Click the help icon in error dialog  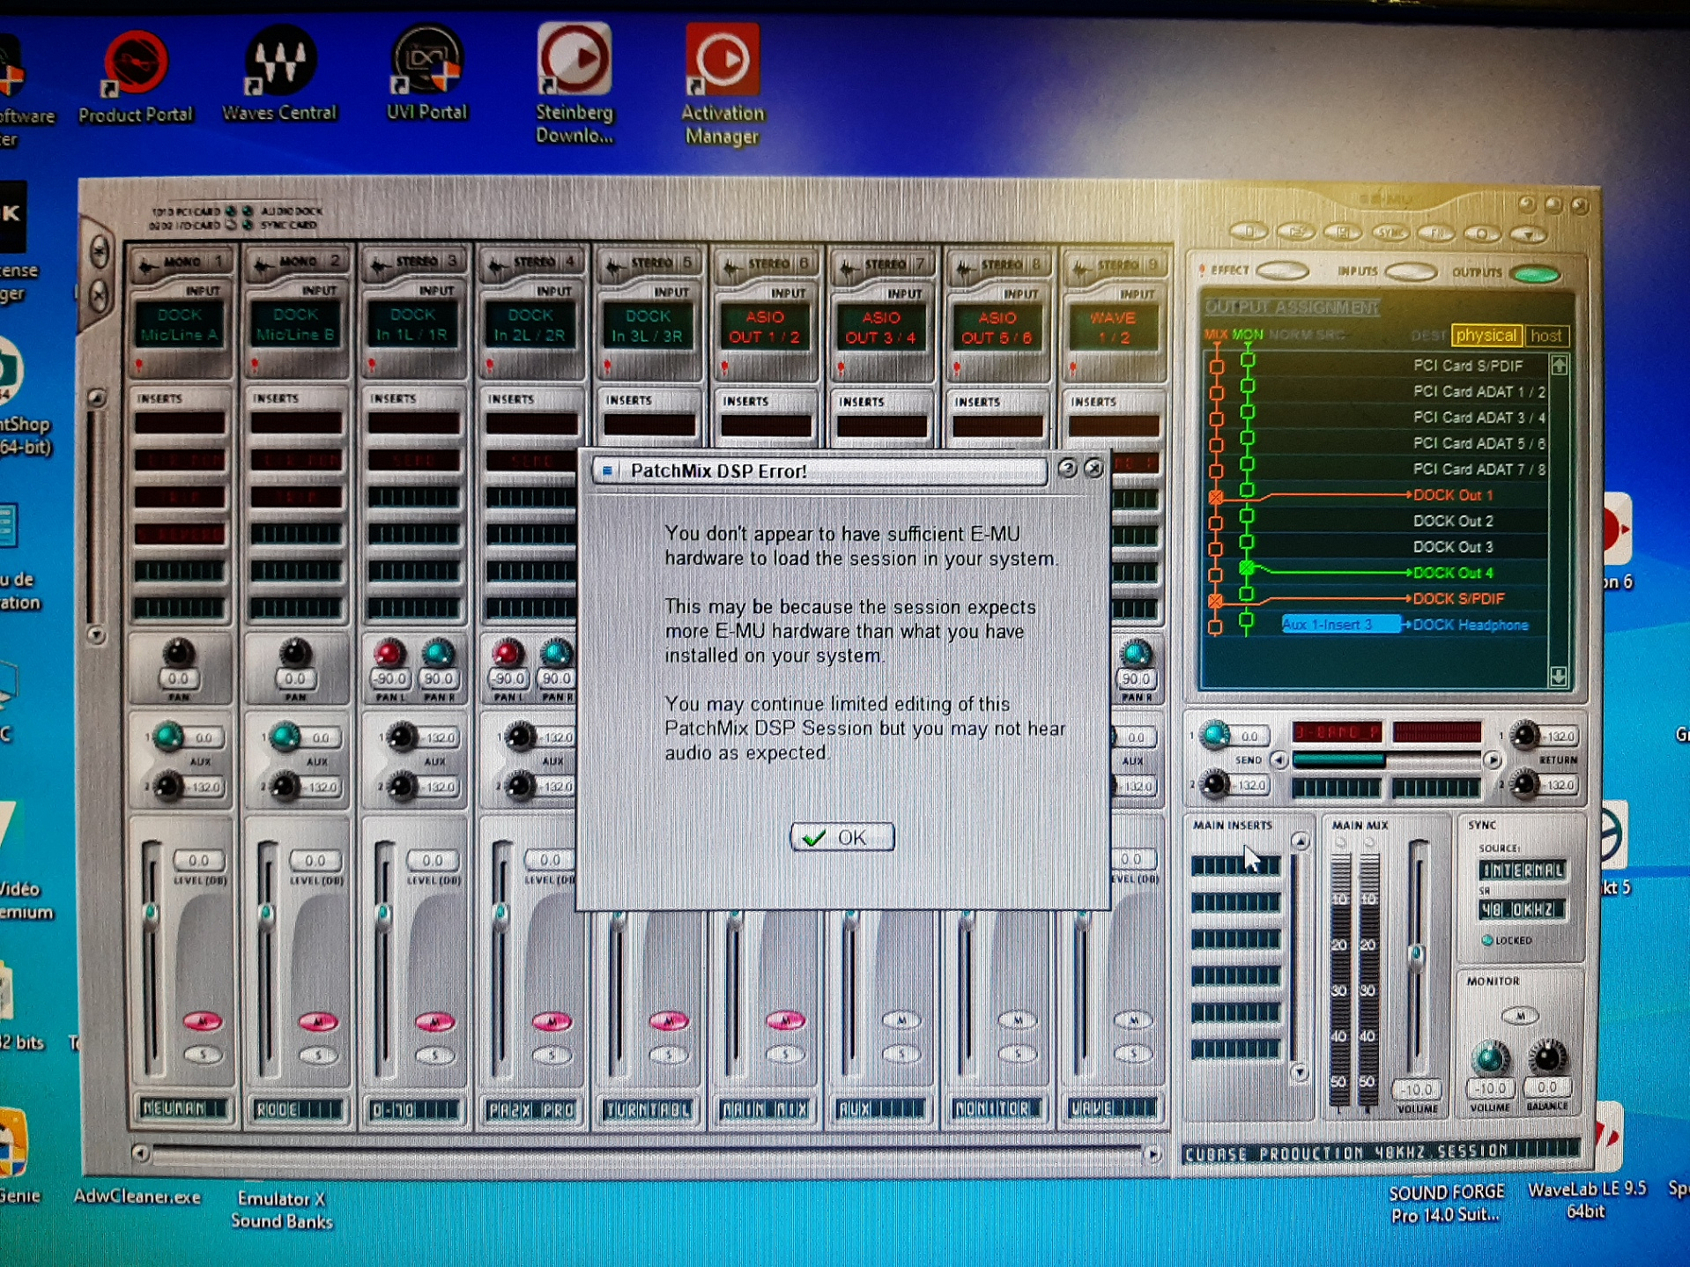tap(1067, 468)
